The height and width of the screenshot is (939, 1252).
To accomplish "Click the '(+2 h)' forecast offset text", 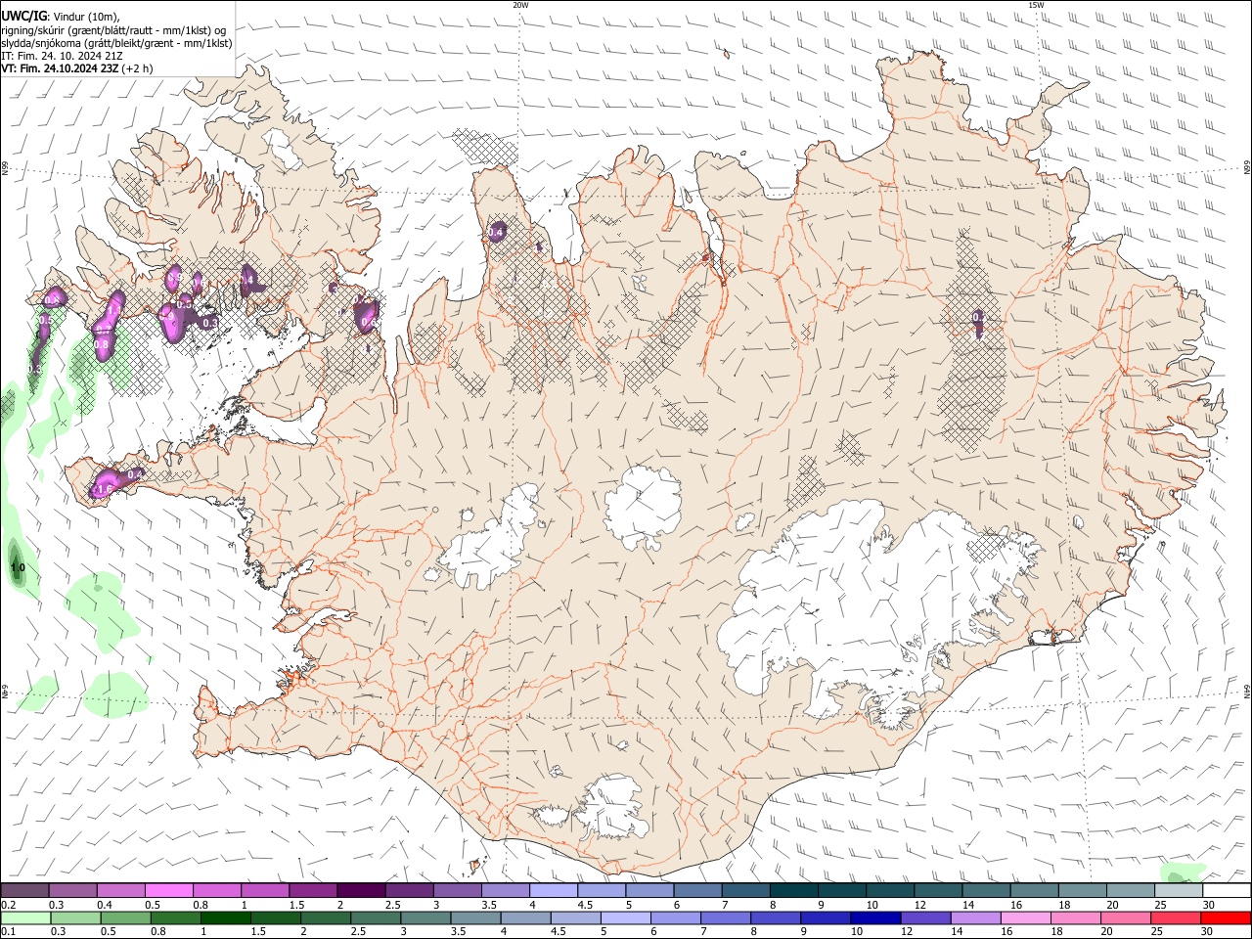I will pos(138,68).
